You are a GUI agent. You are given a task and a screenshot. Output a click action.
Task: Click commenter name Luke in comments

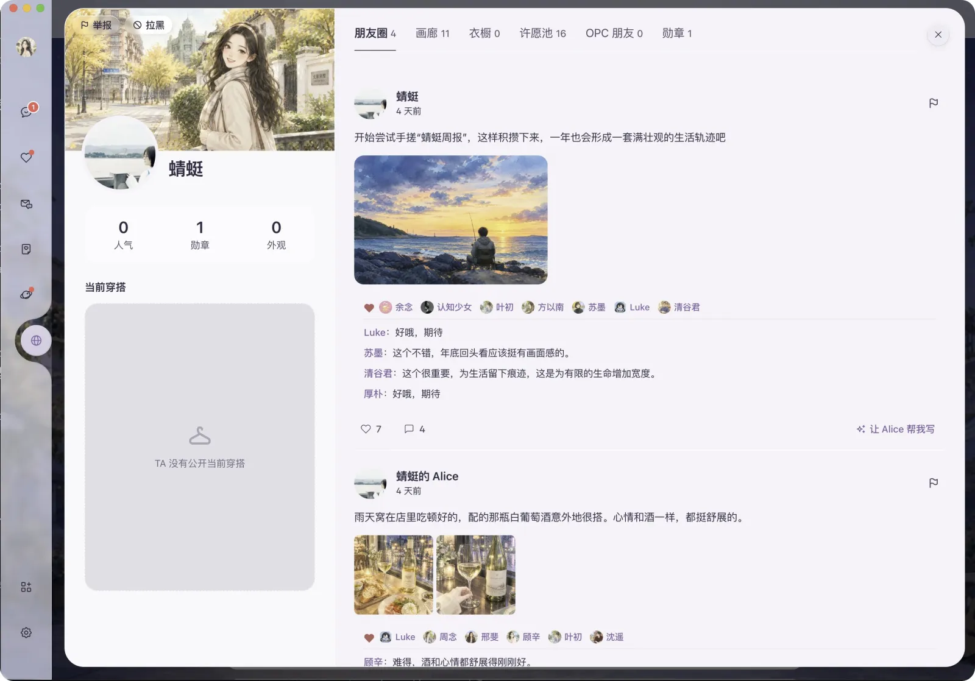(375, 333)
